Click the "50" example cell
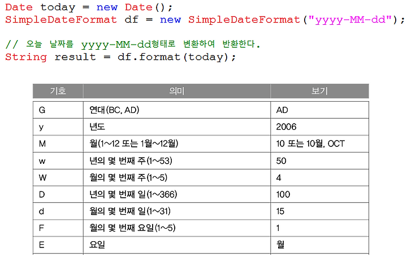 319,161
